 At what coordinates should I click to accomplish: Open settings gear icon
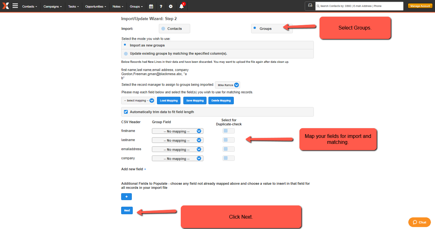tap(170, 6)
